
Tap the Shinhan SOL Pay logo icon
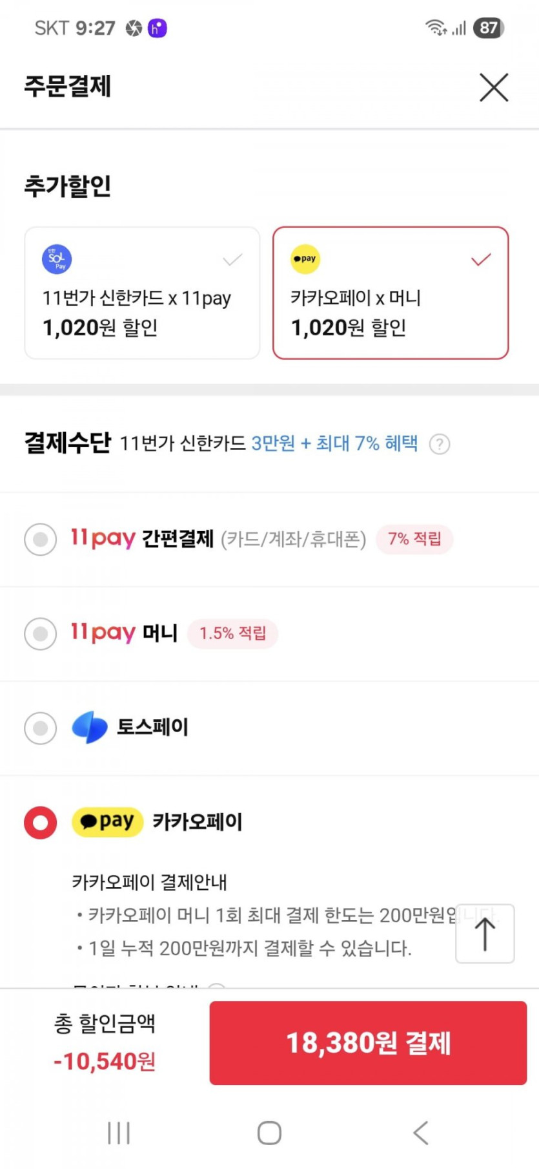(57, 259)
